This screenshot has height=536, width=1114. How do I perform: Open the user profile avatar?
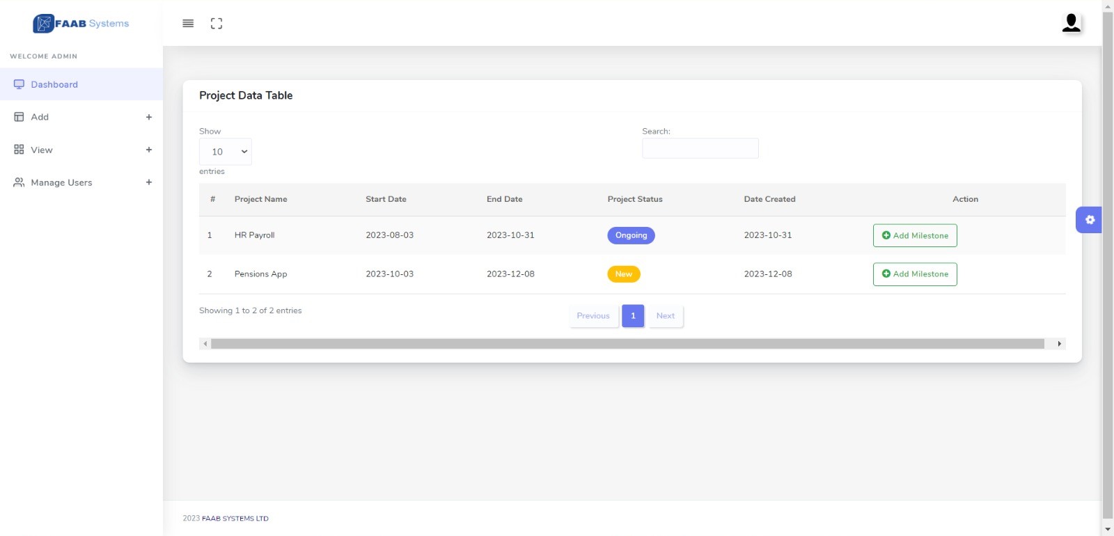click(1071, 23)
